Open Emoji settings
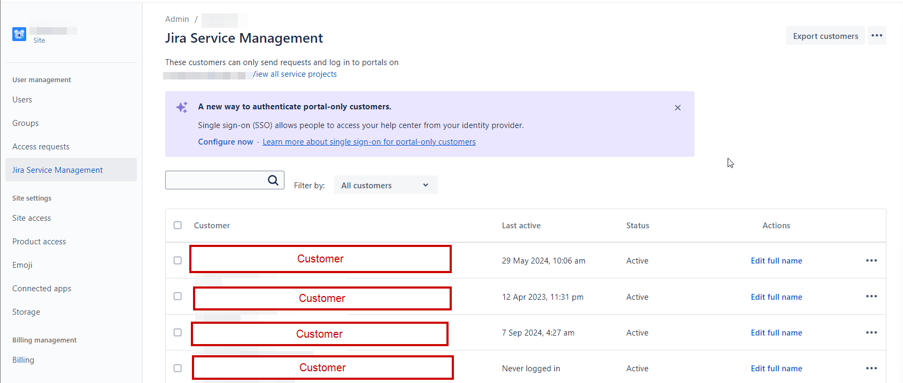903x383 pixels. [x=71, y=265]
